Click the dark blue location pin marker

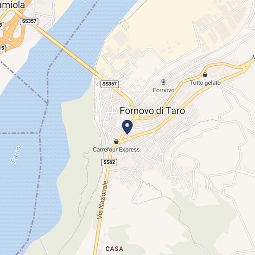click(x=127, y=127)
